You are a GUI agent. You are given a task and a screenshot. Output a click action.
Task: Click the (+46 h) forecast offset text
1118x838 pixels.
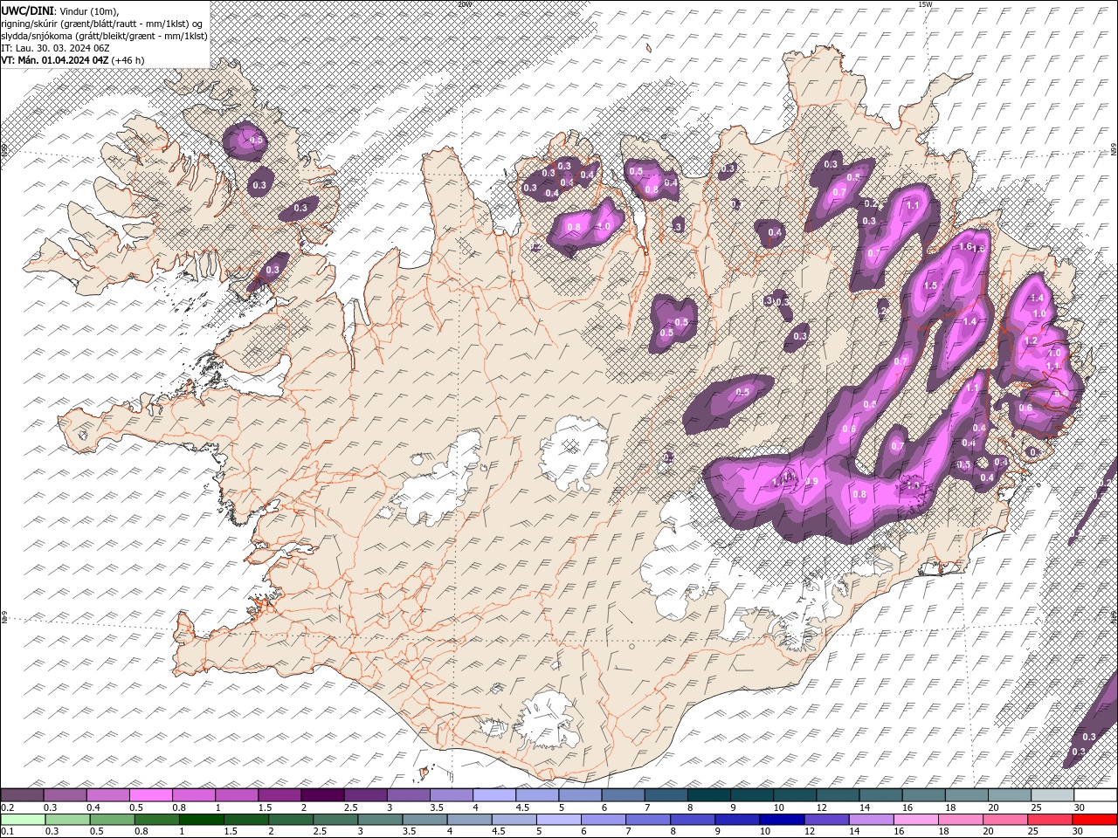pyautogui.click(x=128, y=59)
